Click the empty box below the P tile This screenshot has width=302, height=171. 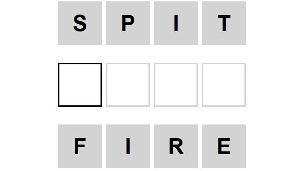[128, 85]
